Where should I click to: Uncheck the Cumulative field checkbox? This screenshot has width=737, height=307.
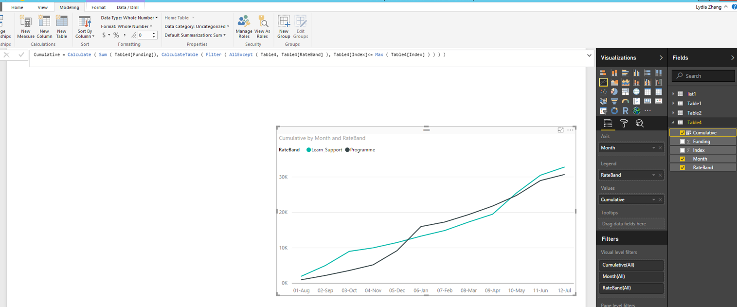682,133
